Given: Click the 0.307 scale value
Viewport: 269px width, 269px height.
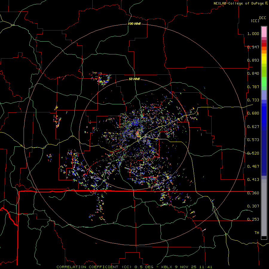Looking at the screenshot, I should click(253, 206).
